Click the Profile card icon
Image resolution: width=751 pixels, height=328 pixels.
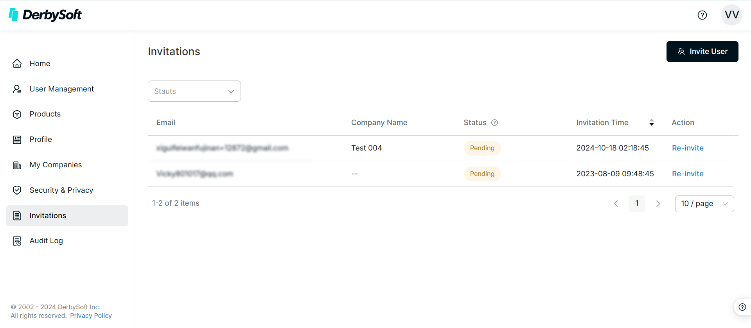pyautogui.click(x=17, y=140)
